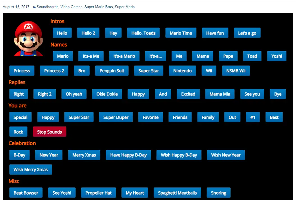Play the Super Duper sound
This screenshot has height=200, width=296.
116,117
